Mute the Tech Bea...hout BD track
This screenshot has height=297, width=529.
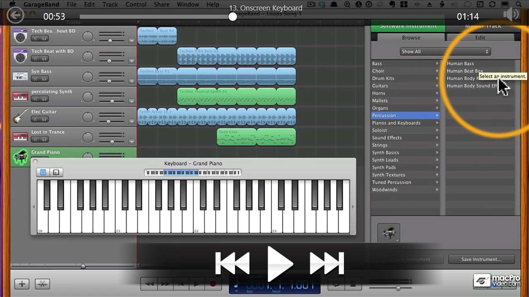point(36,38)
